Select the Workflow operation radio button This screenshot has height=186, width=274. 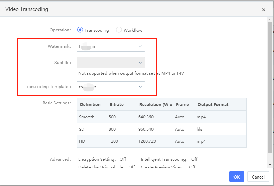(119, 30)
